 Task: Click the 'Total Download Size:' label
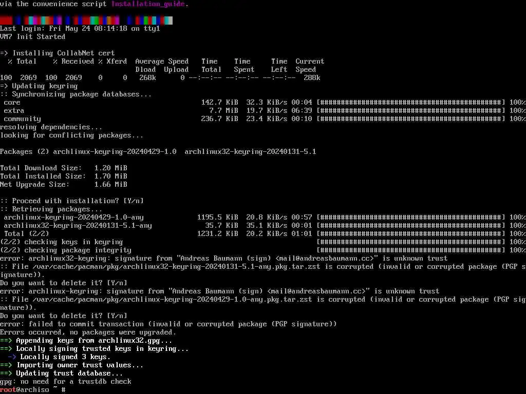[x=41, y=168]
